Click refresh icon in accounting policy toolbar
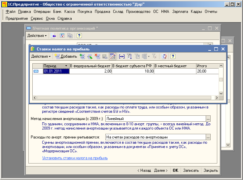 pos(62,36)
